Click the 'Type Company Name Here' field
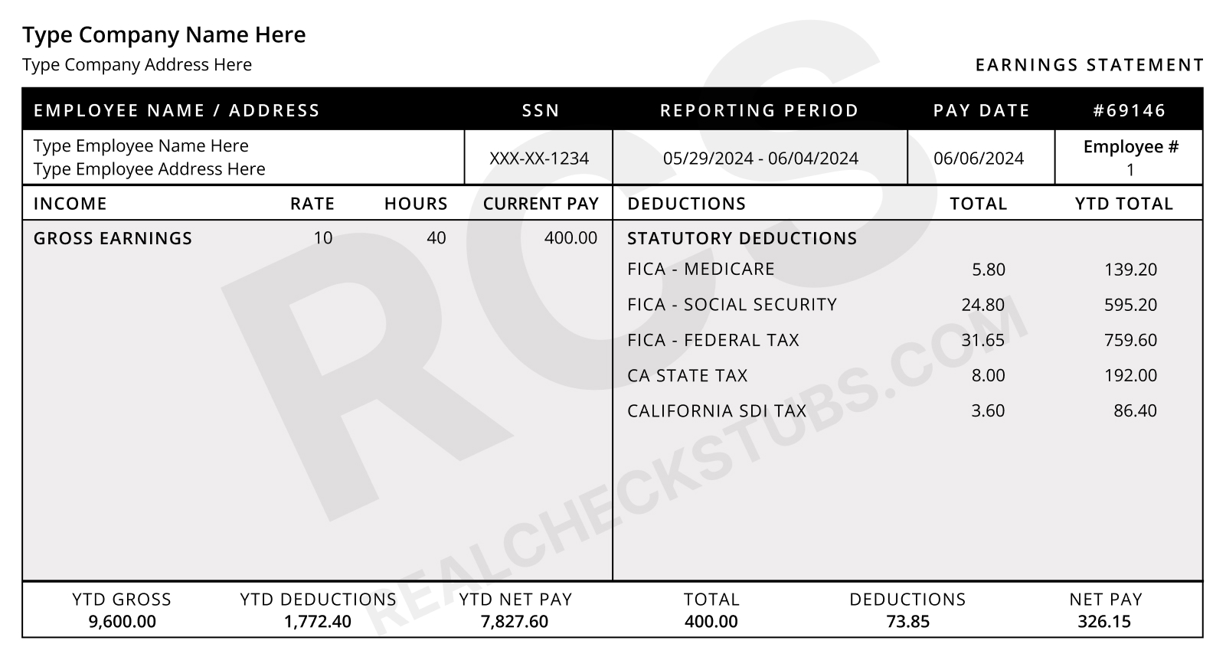 164,35
